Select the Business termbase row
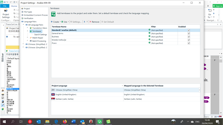 (125, 37)
